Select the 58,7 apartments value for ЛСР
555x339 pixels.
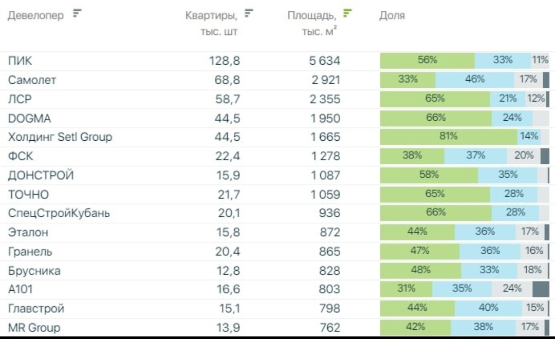227,99
